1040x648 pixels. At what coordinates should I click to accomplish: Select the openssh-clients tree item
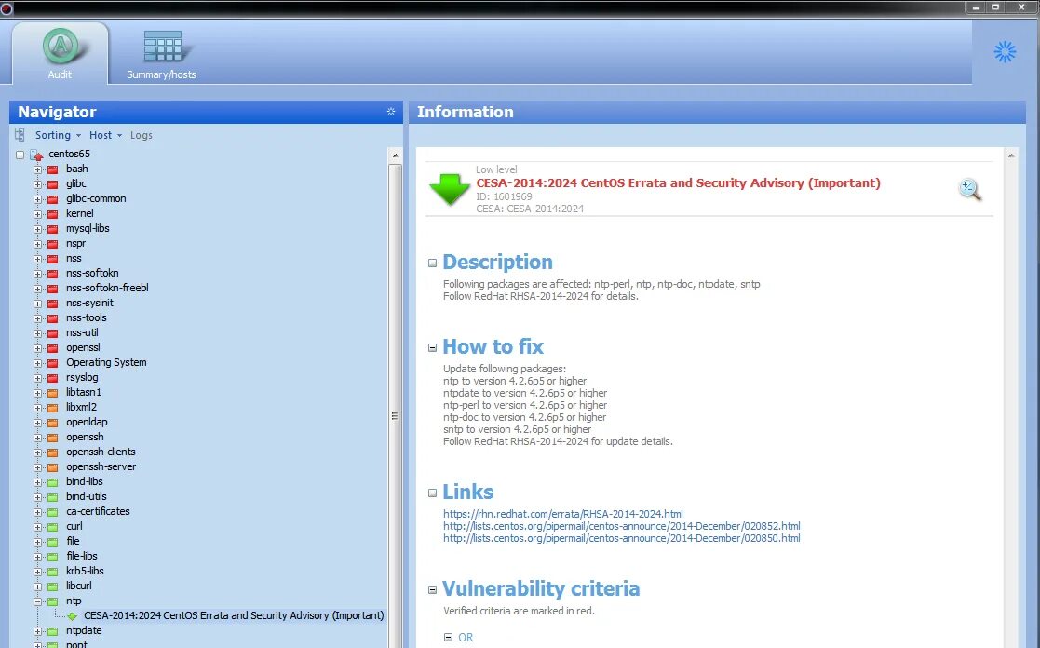[x=101, y=452]
